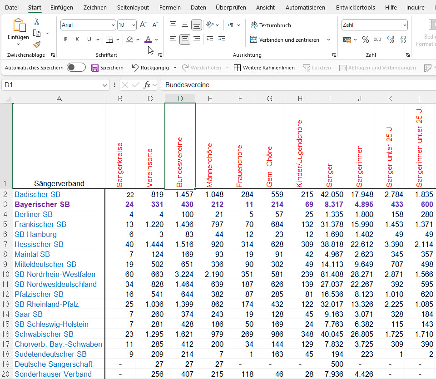The image size is (436, 379).
Task: Increase font size with larger A icon
Action: coord(143,25)
